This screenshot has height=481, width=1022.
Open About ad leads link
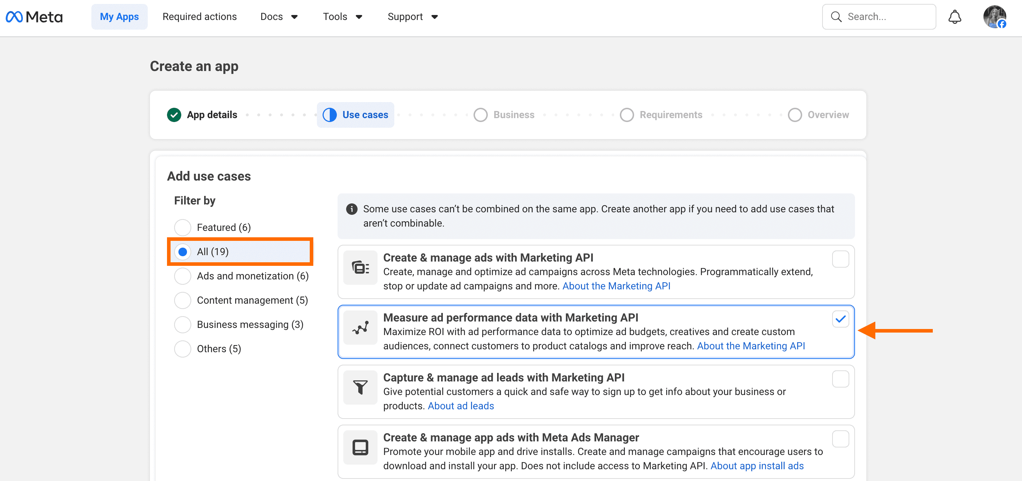461,406
